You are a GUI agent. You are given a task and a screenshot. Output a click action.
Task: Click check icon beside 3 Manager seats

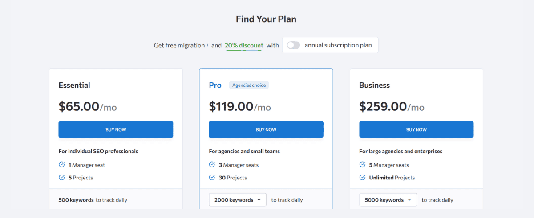click(x=212, y=165)
